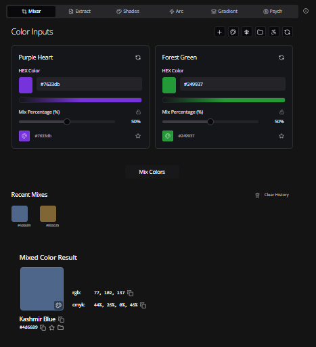Screen dimensions: 316x347
Task: Copy the rgb value 77, 102, 137
Action: (x=131, y=293)
